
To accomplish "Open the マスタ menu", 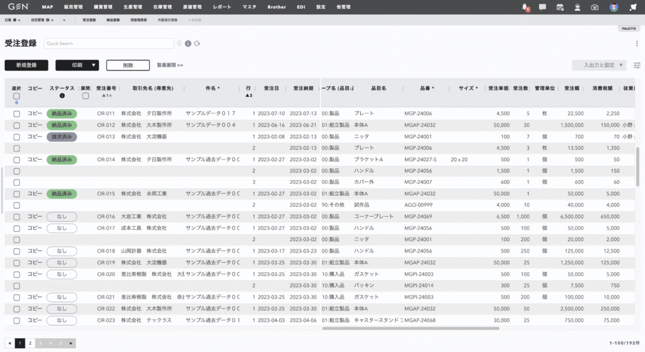I will (249, 7).
